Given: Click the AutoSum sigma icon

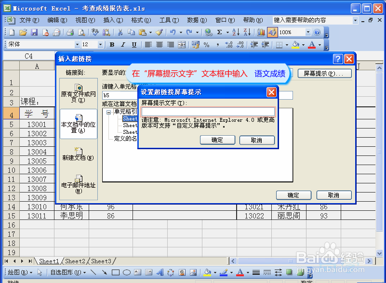Looking at the screenshot, I should pos(220,32).
